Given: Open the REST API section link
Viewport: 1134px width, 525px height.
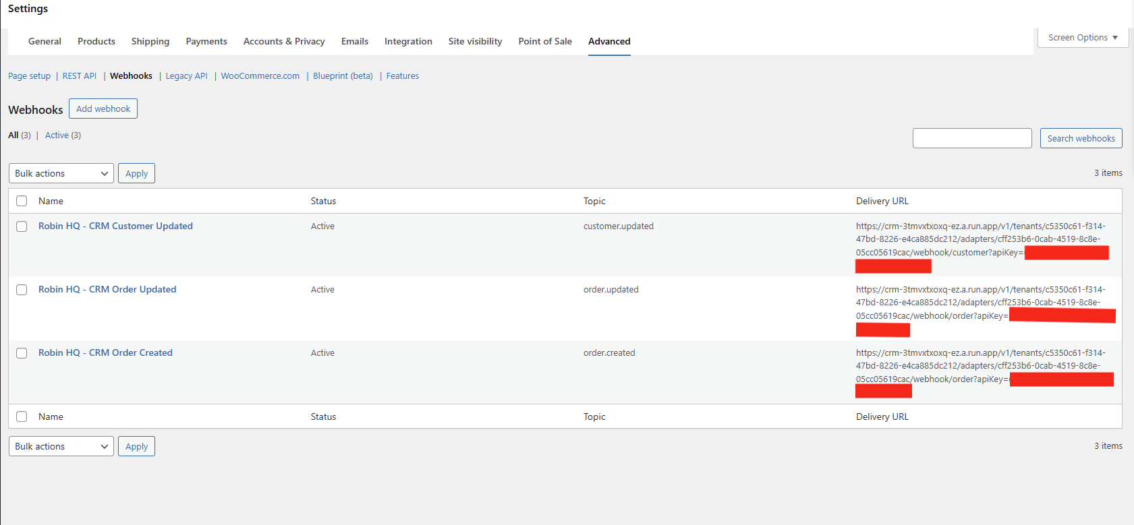Looking at the screenshot, I should [80, 76].
